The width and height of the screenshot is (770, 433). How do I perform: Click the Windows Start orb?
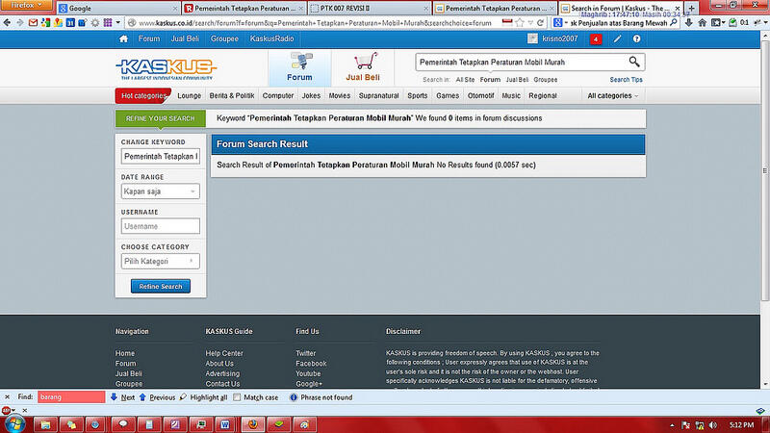click(x=14, y=424)
